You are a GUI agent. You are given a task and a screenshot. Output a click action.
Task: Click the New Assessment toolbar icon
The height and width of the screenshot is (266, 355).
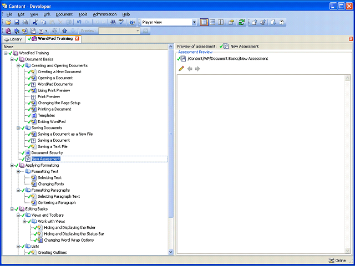pos(33,31)
